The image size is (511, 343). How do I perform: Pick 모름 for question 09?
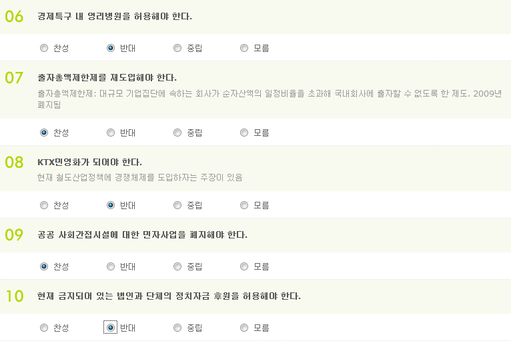pyautogui.click(x=243, y=266)
